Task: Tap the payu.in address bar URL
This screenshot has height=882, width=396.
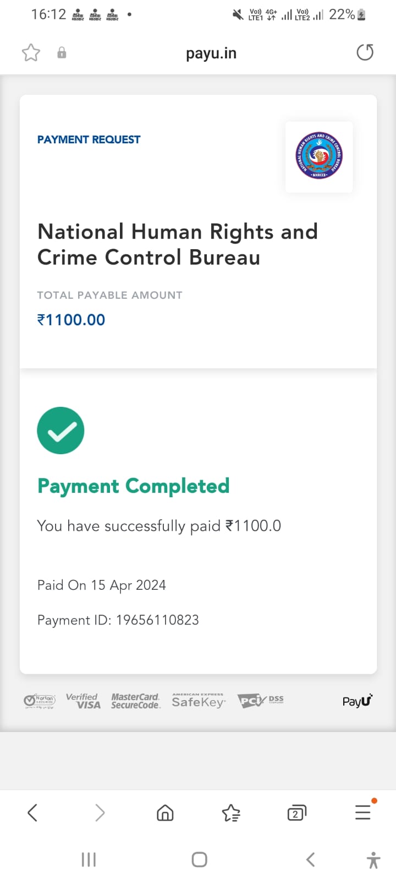Action: 211,53
